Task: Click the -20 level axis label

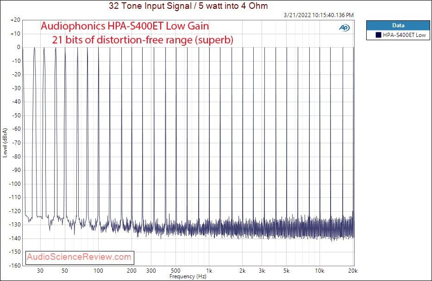Action: 16,74
